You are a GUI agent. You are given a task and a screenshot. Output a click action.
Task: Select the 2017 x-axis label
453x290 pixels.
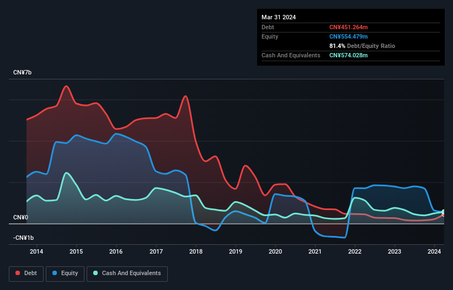[x=156, y=251]
